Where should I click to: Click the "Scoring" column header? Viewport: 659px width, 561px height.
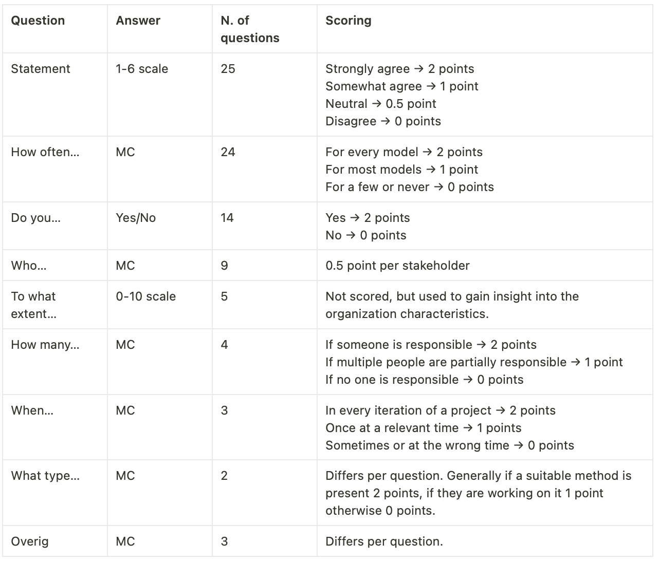point(348,21)
